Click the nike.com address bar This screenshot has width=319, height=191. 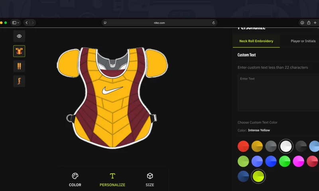pos(159,23)
